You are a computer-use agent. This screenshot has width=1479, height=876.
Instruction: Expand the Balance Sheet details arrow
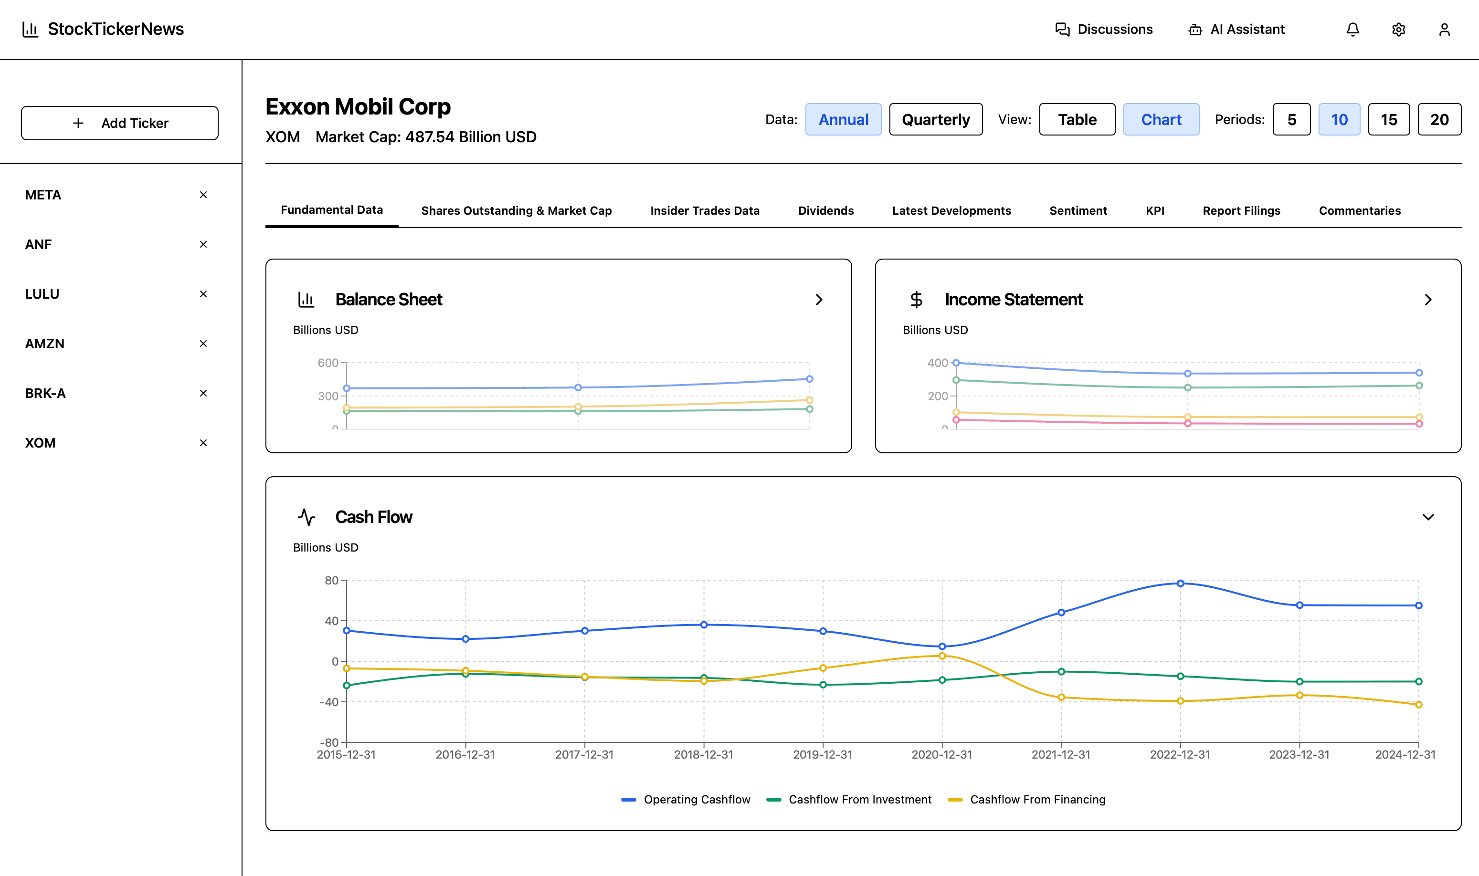click(819, 300)
